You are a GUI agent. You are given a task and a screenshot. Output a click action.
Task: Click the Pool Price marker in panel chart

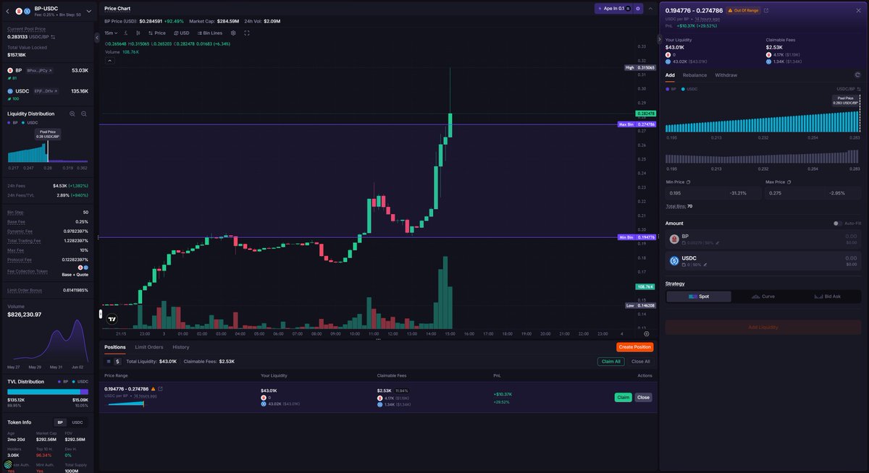(x=846, y=100)
